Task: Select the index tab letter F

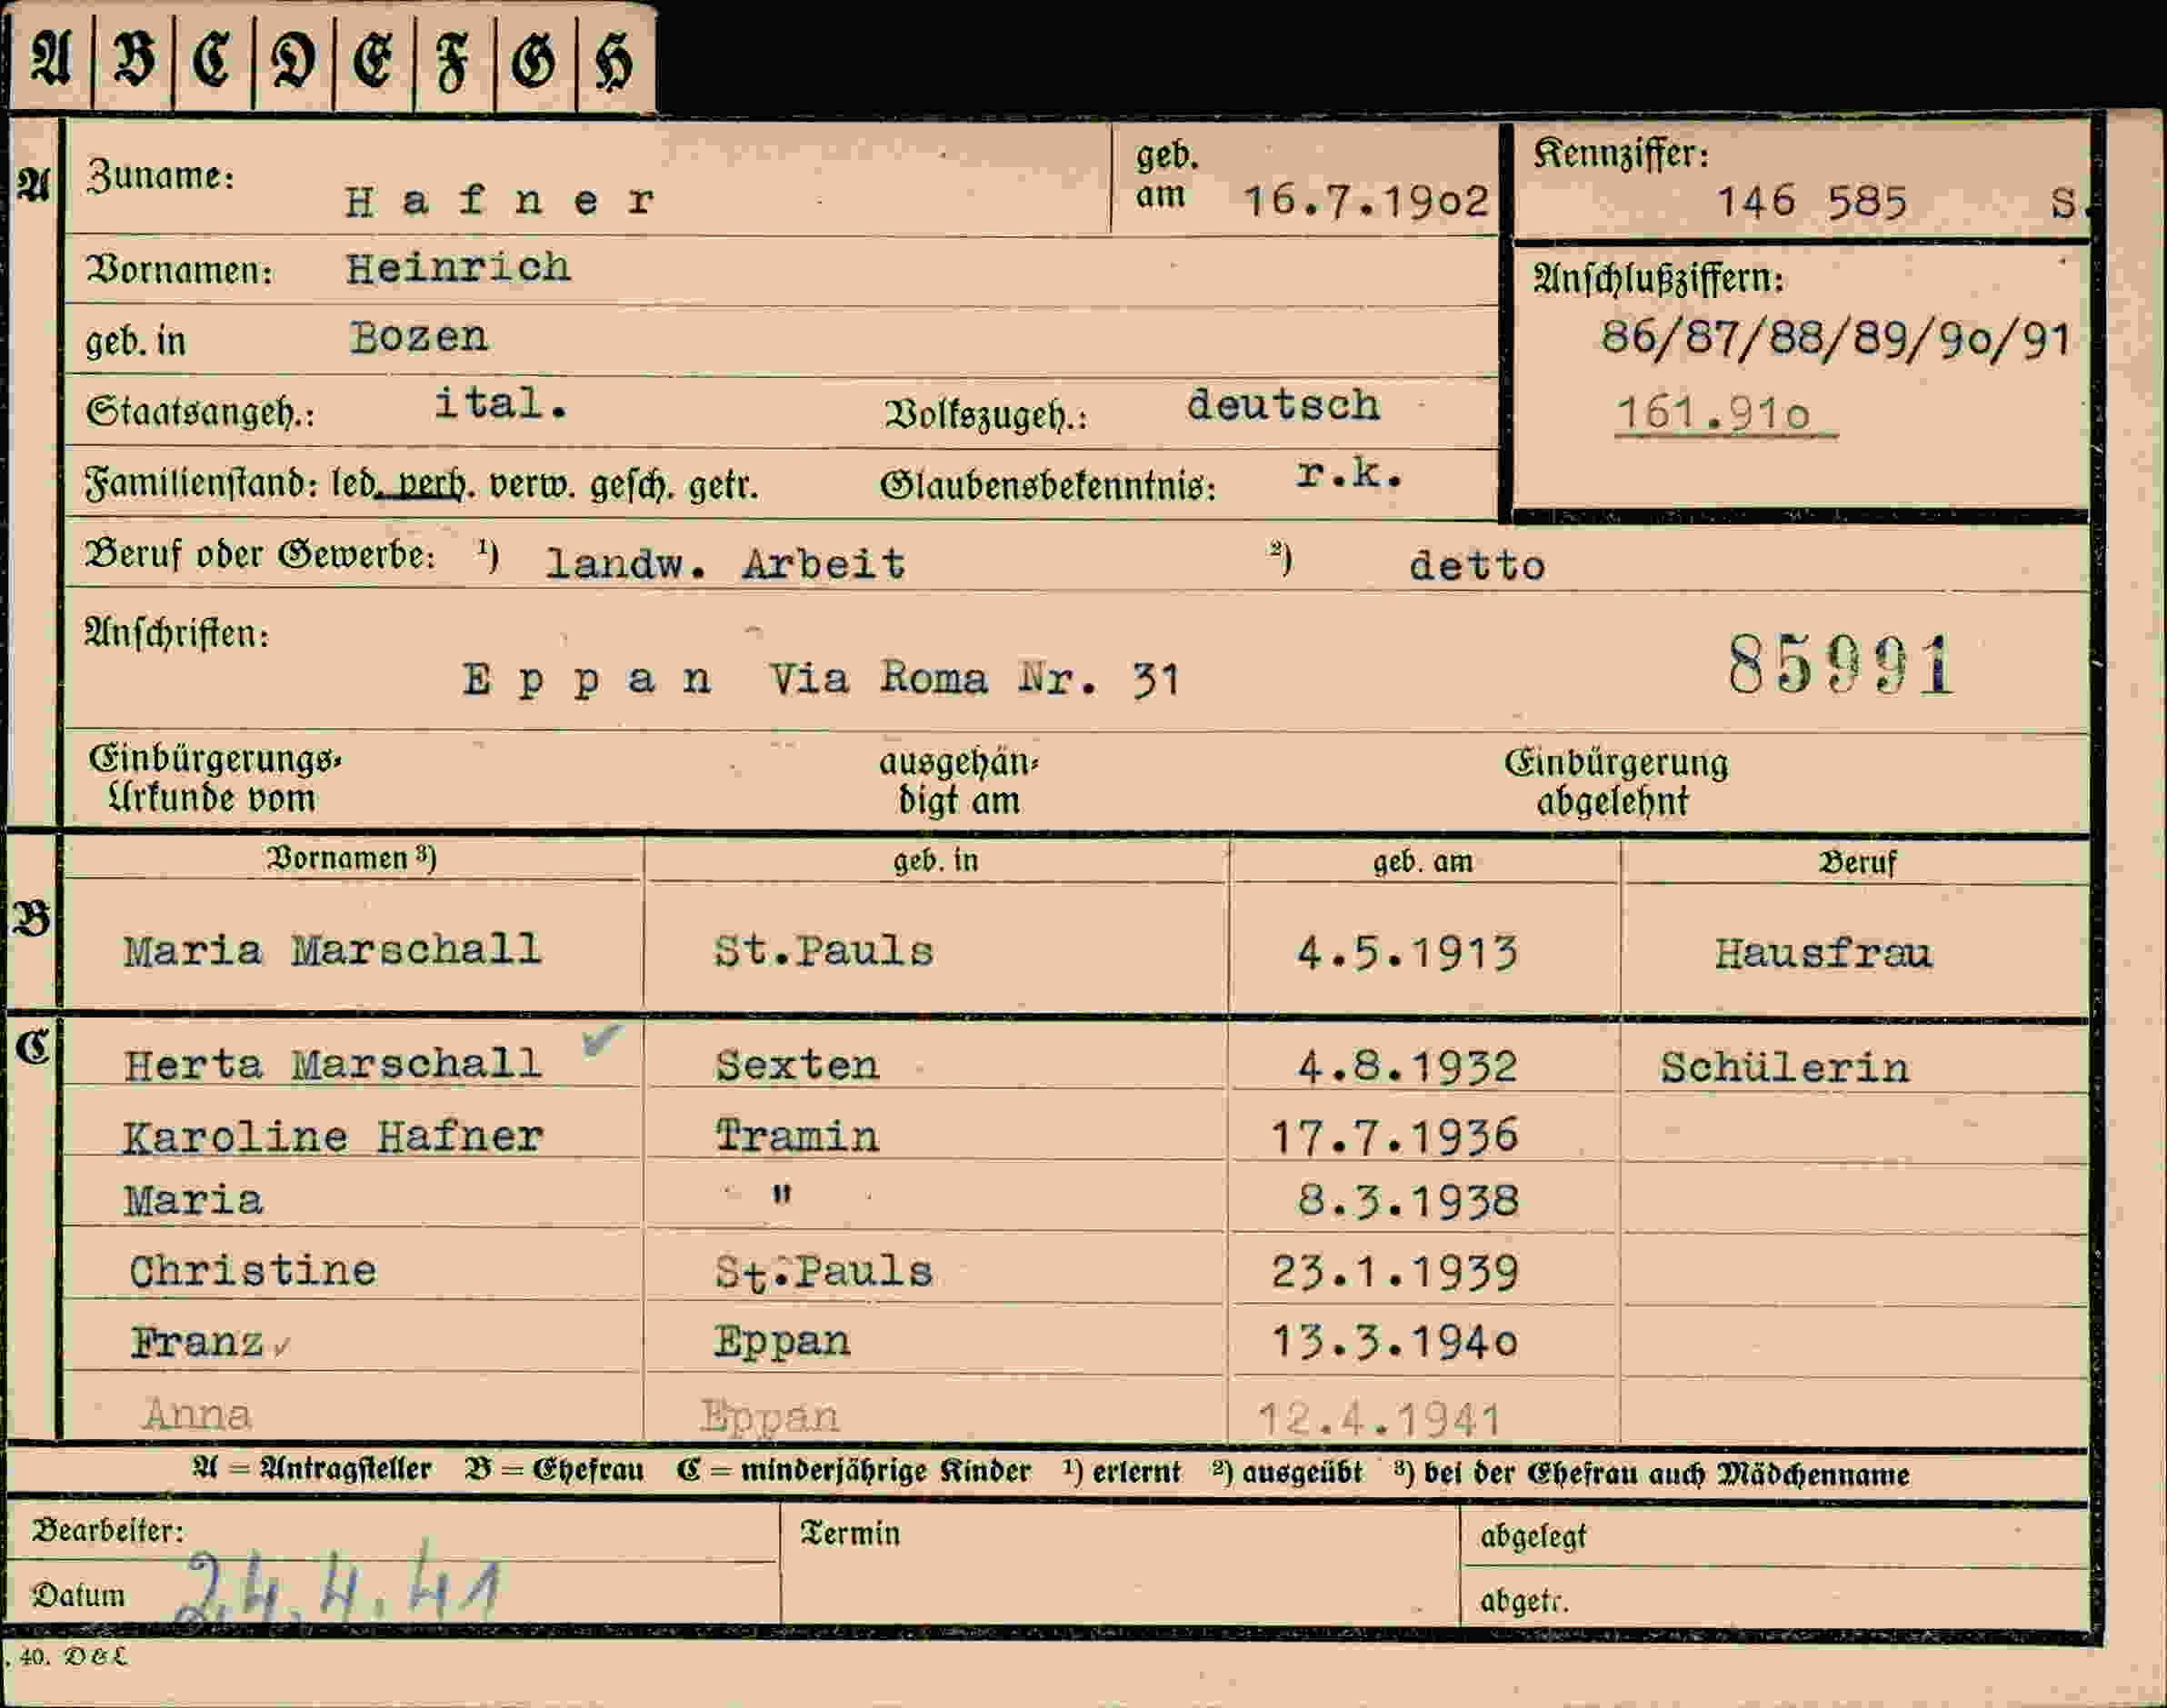Action: [452, 60]
